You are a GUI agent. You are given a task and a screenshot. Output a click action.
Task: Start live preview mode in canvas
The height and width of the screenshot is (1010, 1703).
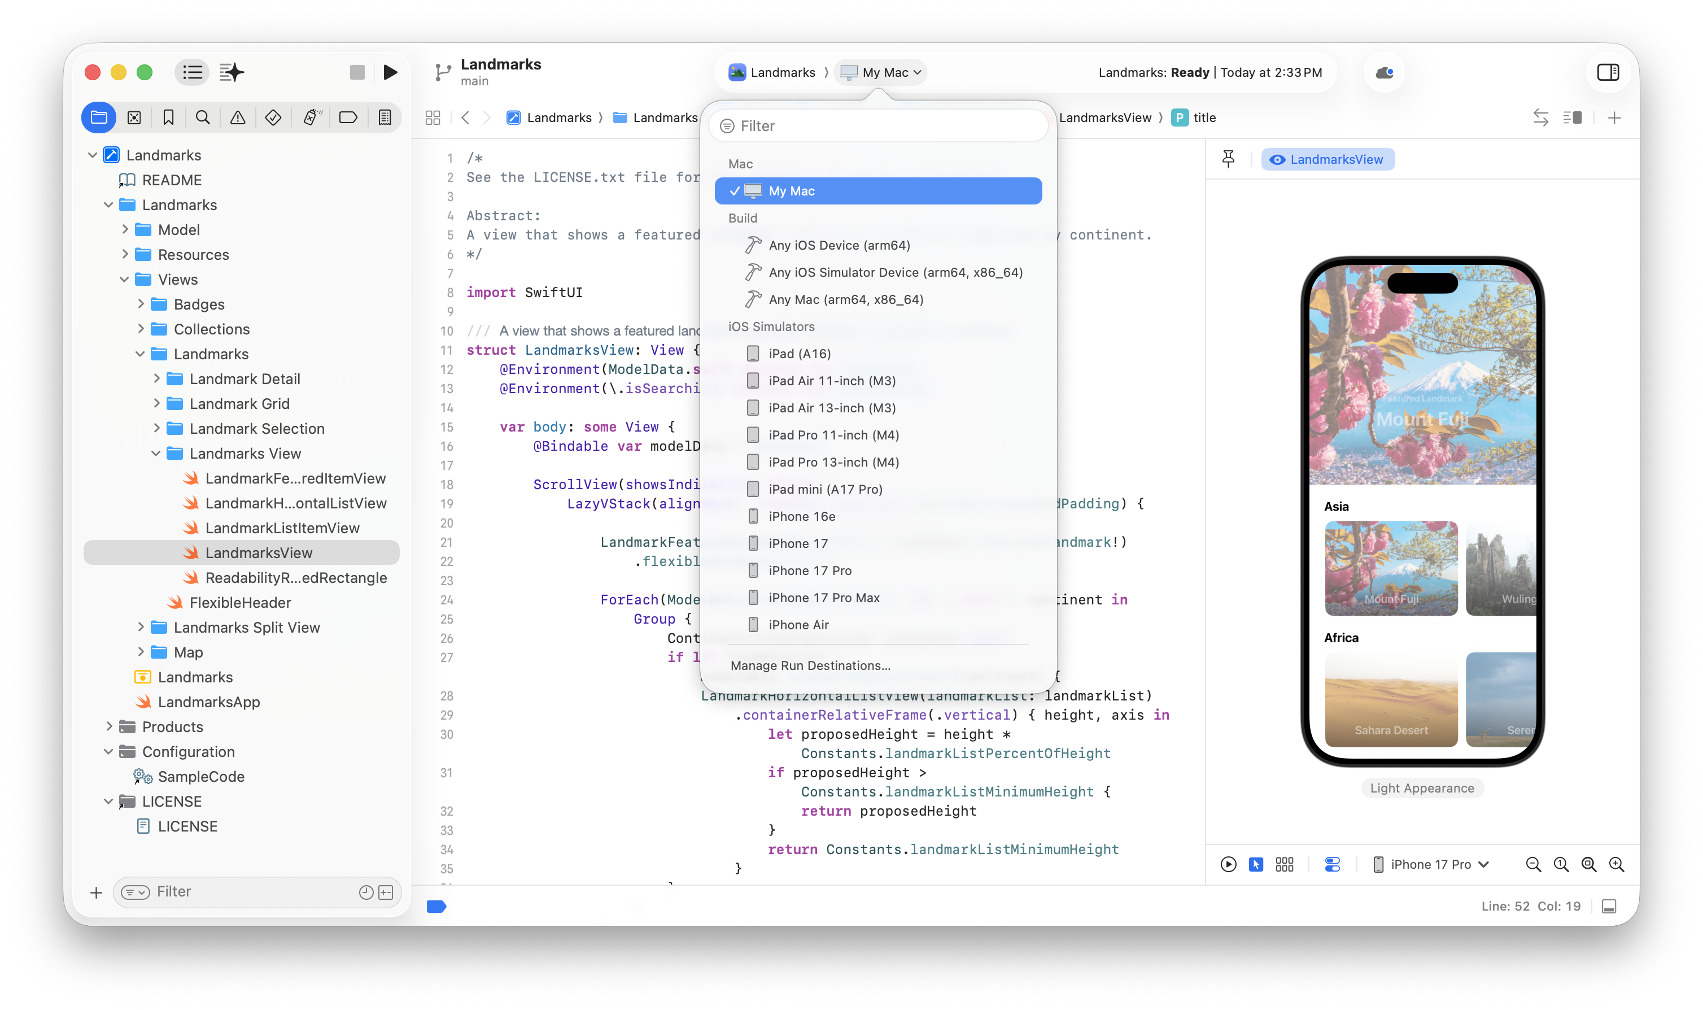point(1229,864)
